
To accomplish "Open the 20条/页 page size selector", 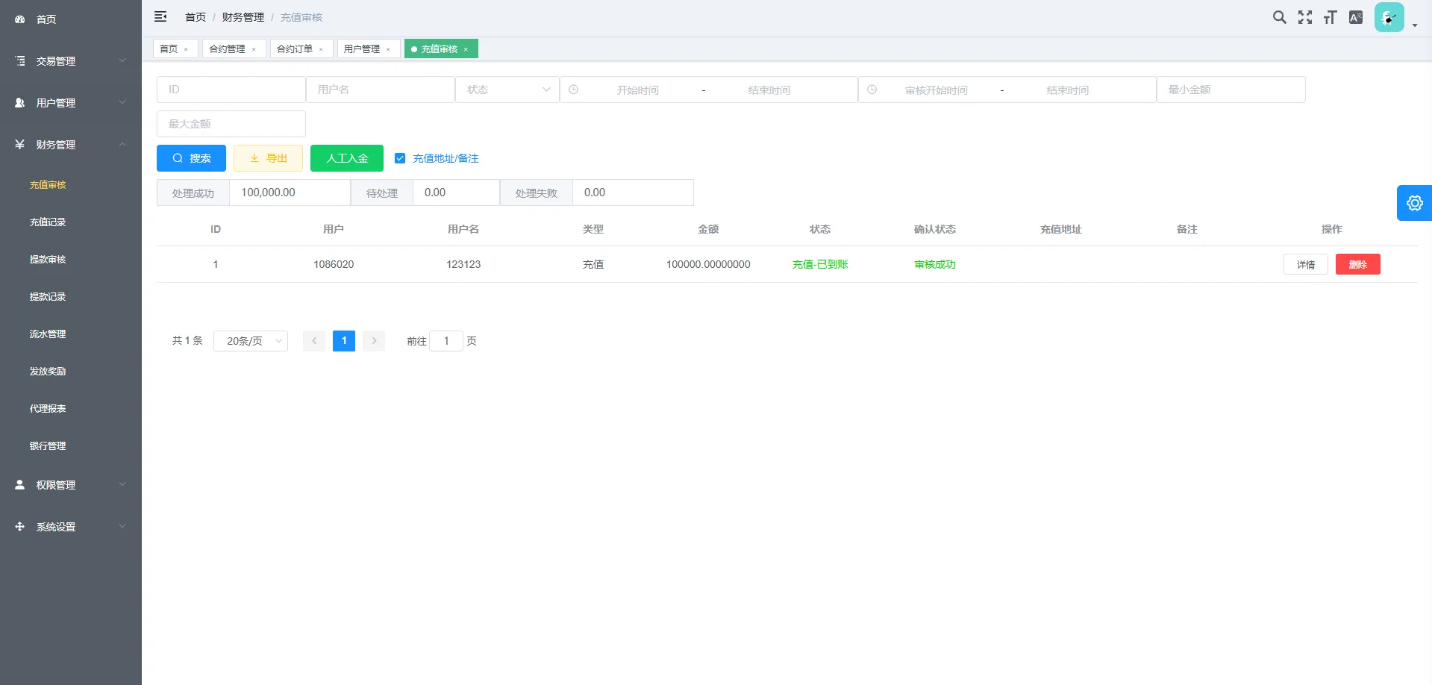I will pos(250,340).
